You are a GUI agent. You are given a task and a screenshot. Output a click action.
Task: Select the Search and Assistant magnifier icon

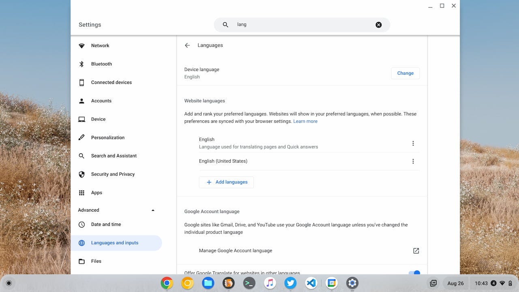(81, 156)
